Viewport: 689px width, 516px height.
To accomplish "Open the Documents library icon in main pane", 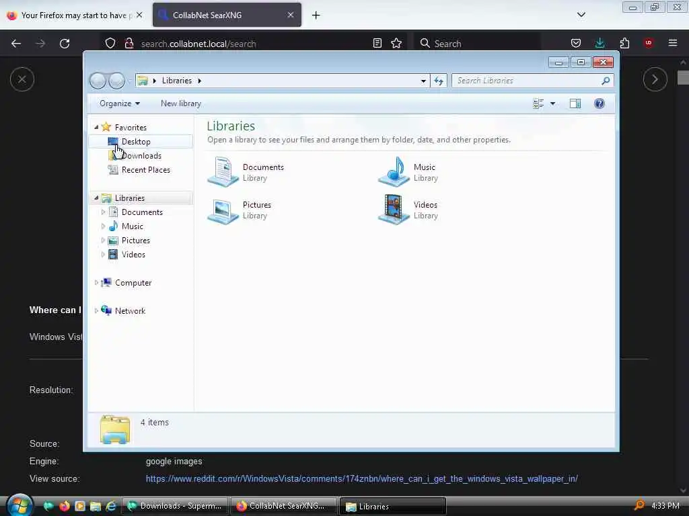I will click(x=223, y=171).
